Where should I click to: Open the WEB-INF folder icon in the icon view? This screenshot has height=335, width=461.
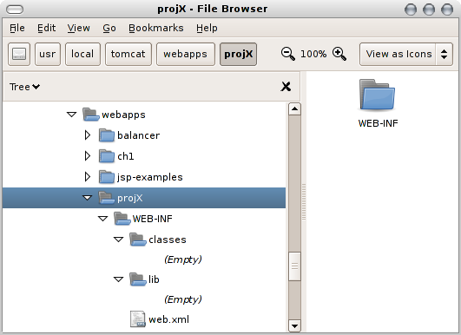[x=377, y=95]
